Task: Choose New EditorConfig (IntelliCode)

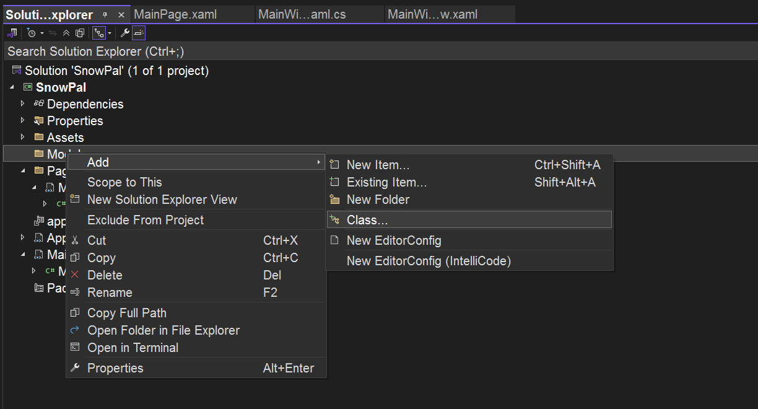Action: click(x=470, y=261)
